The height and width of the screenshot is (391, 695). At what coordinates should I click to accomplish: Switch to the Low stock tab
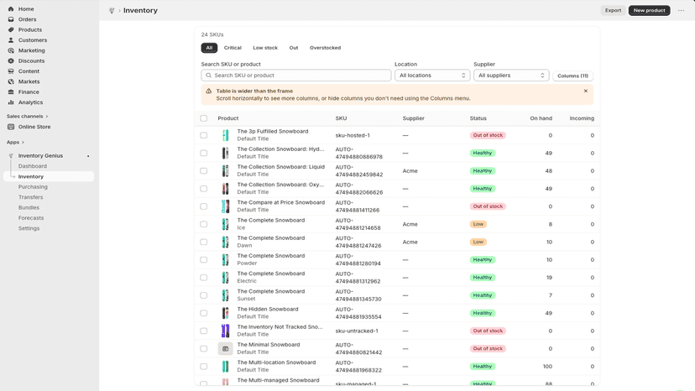(x=265, y=48)
